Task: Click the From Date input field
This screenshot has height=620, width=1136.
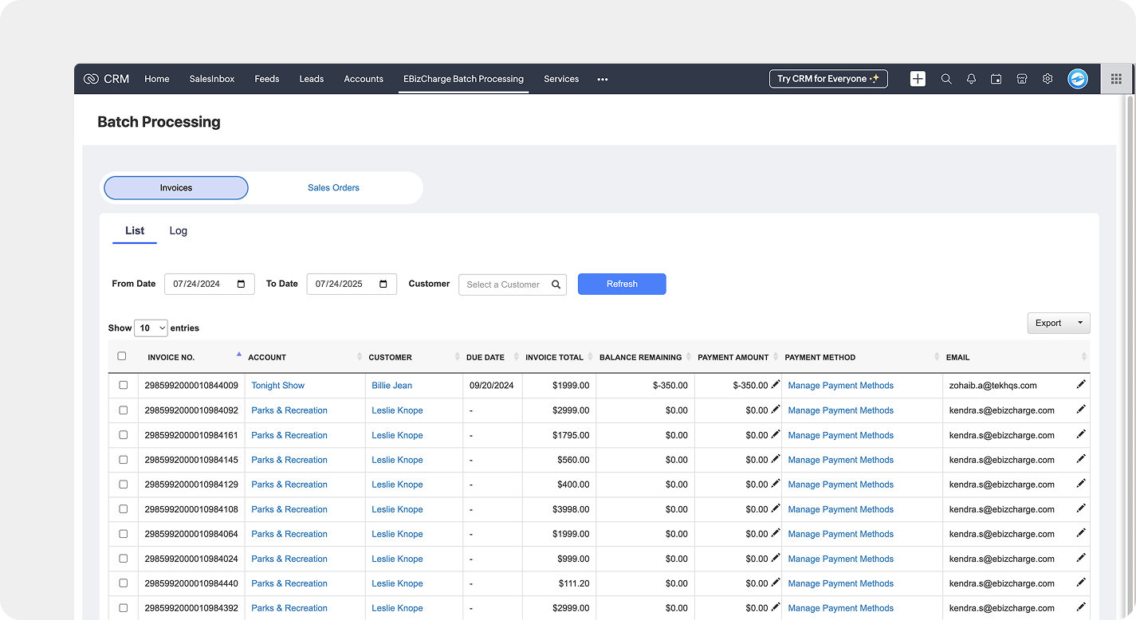Action: point(210,284)
